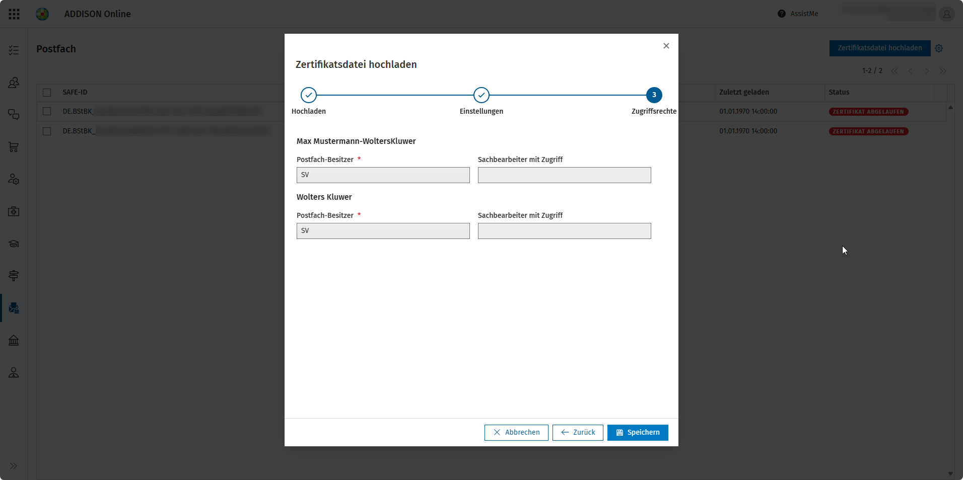Go to next page arrow

[927, 71]
